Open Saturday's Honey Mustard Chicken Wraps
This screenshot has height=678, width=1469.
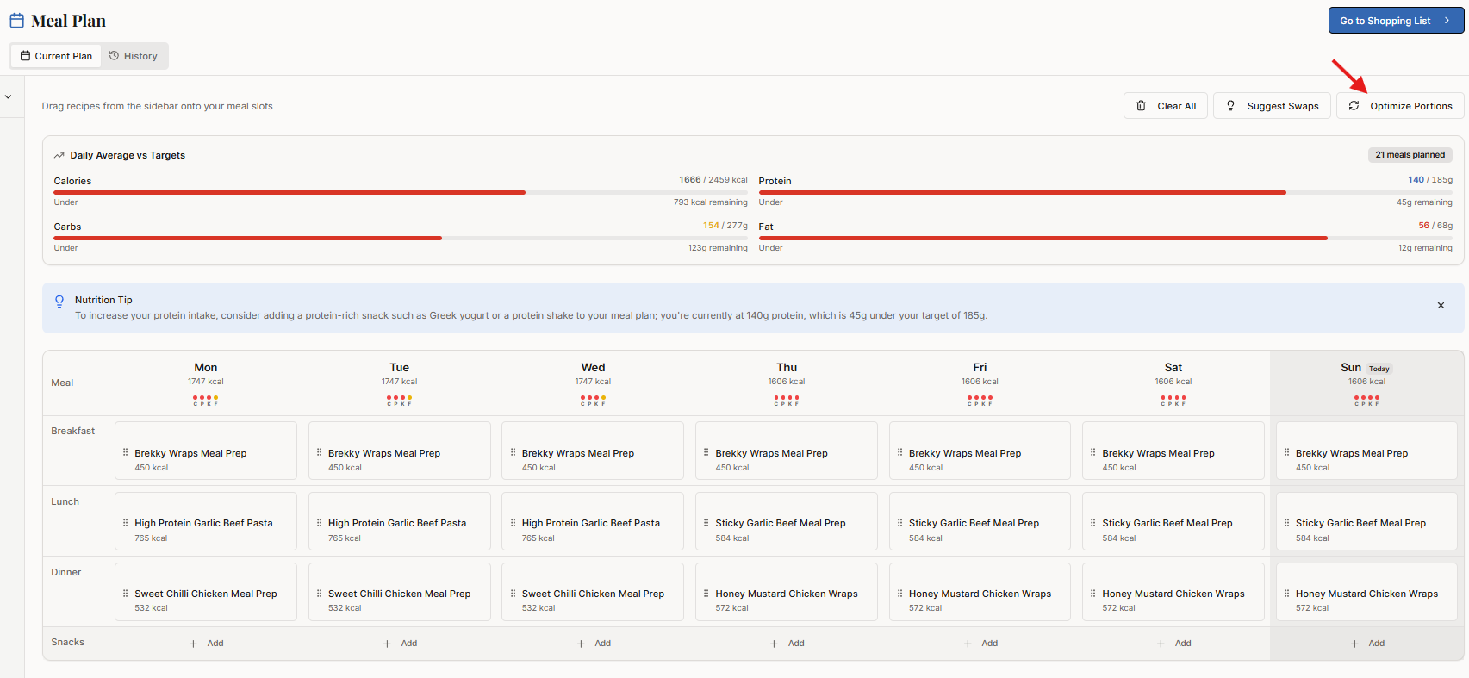point(1173,592)
